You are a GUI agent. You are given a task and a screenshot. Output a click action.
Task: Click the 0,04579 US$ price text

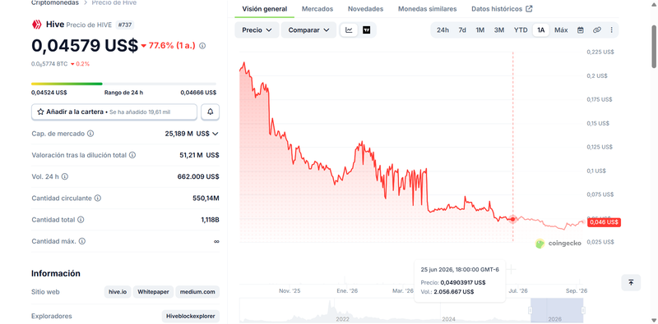[x=85, y=46]
